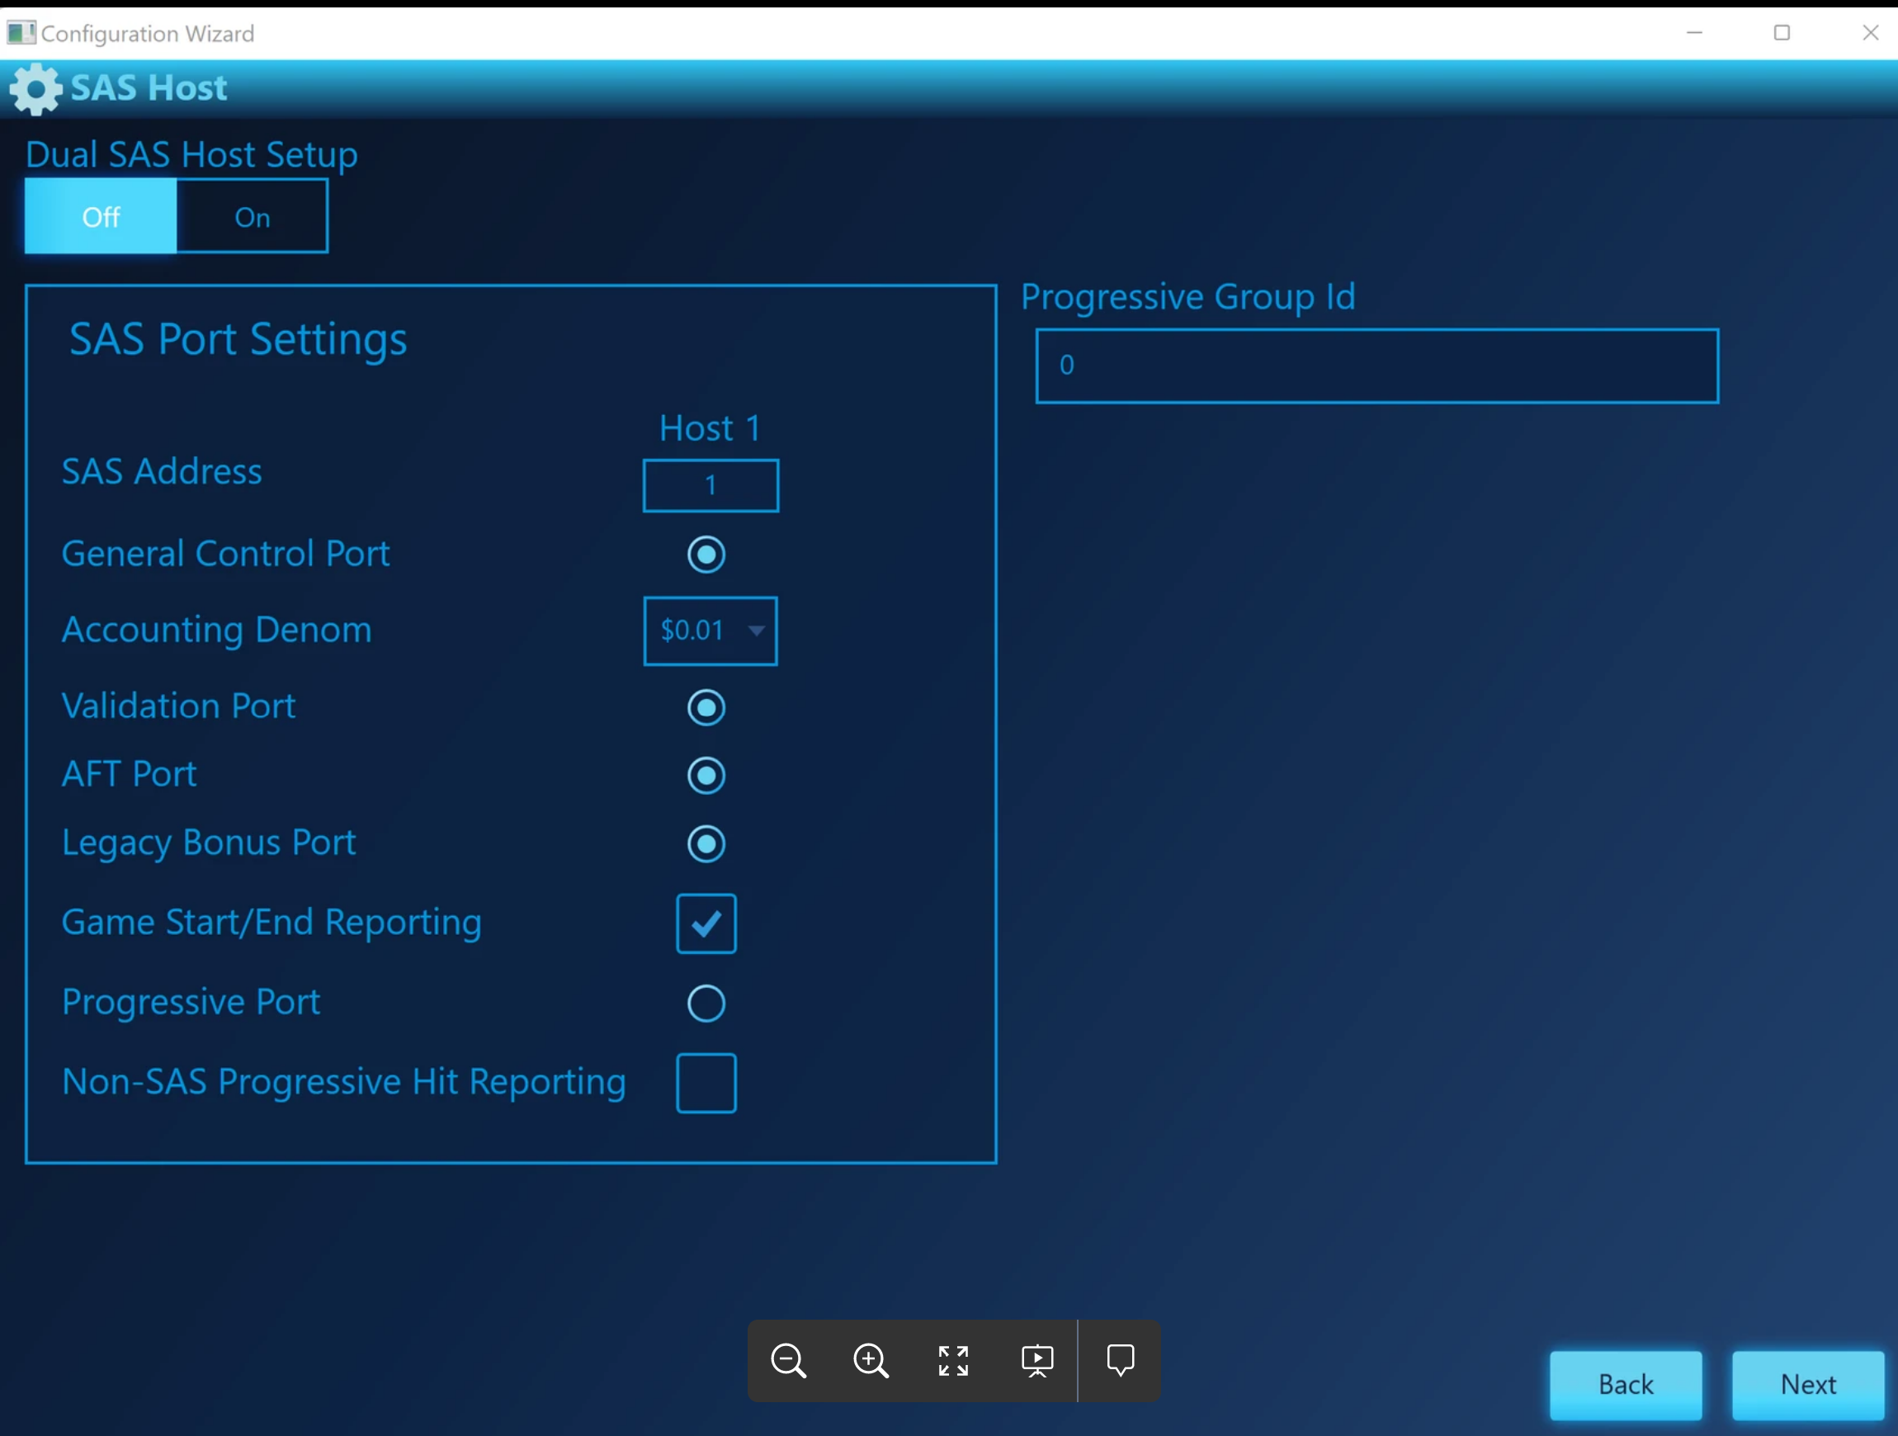Open the Accounting Denom dropdown
Image resolution: width=1898 pixels, height=1436 pixels.
(710, 631)
